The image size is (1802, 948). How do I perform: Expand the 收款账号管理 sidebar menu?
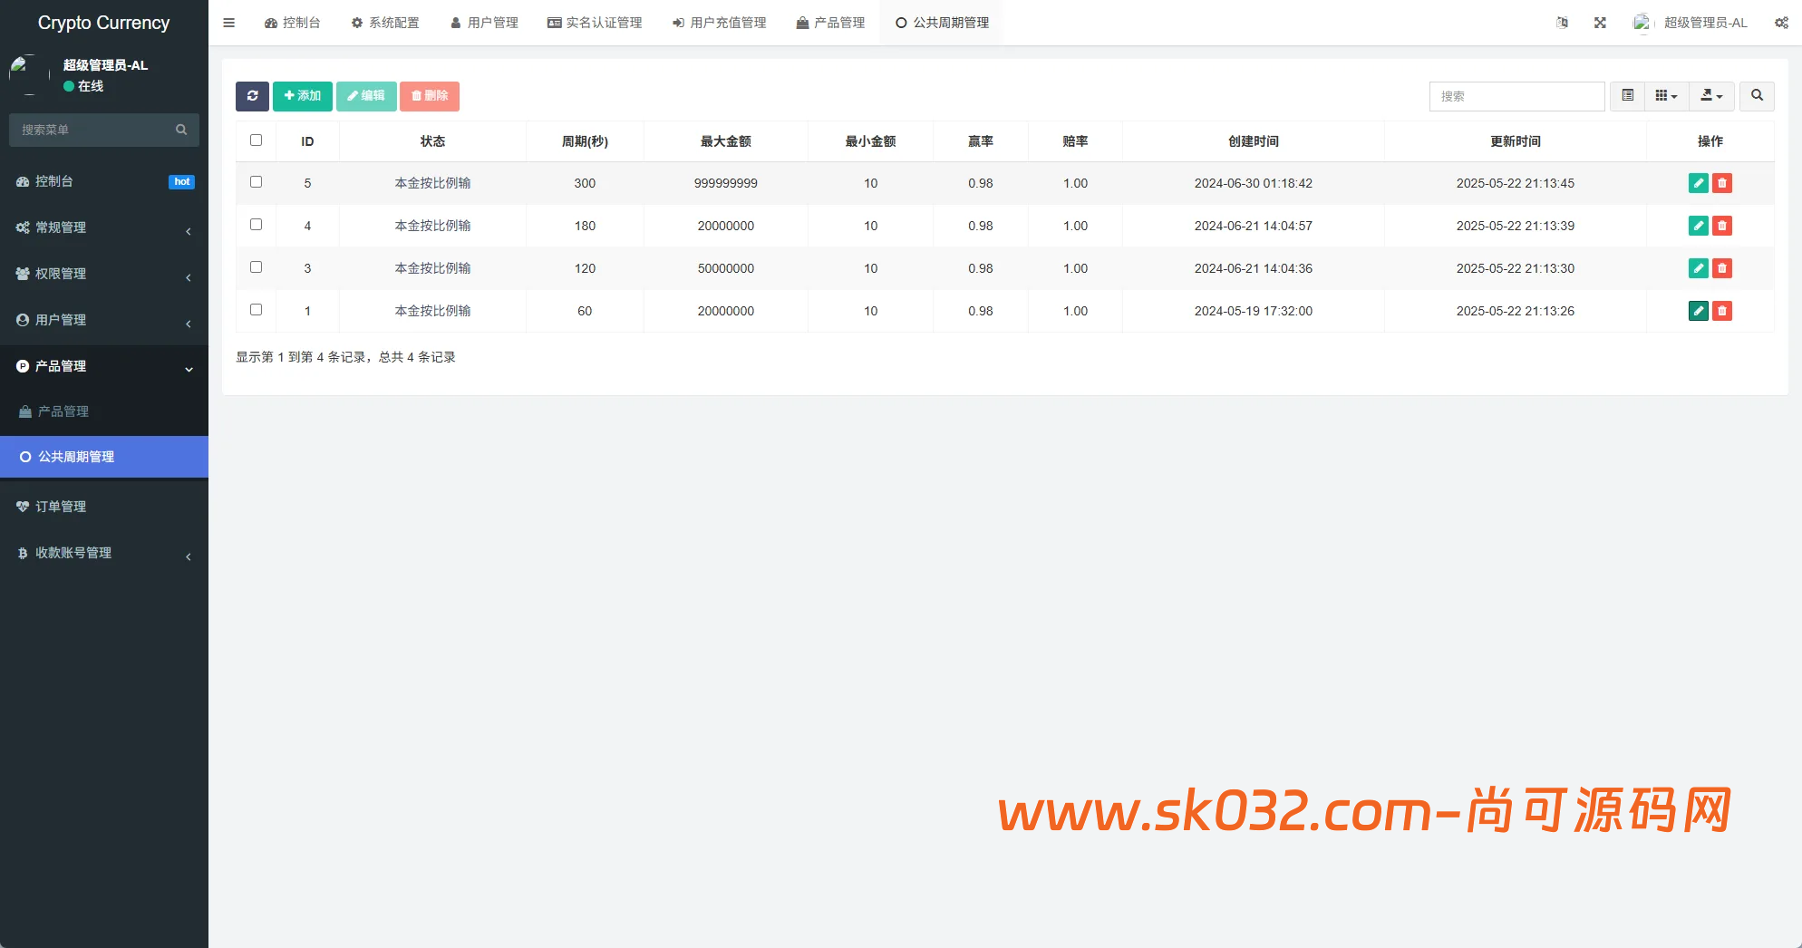coord(104,553)
